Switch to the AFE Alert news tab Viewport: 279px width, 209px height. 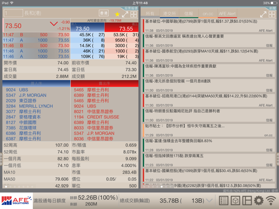point(227,14)
